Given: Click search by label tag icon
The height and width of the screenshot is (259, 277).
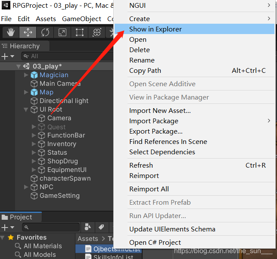Looking at the screenshot, I should tap(101, 227).
